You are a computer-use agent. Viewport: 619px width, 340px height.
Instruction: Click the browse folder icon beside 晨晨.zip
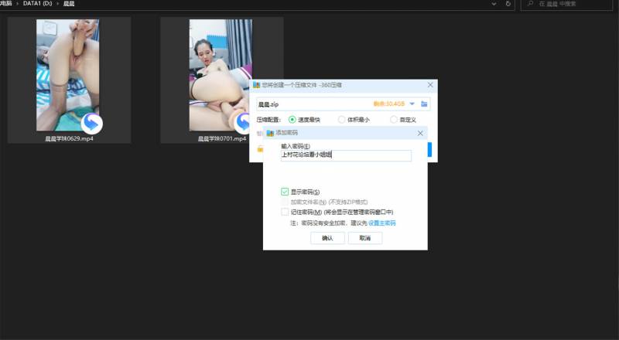click(x=424, y=104)
